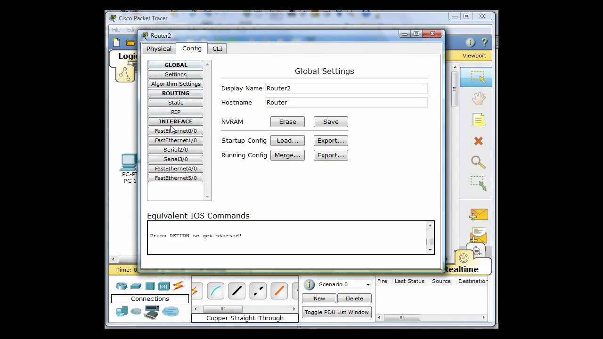Choose the Copper Straight-Through cable
This screenshot has height=339, width=603.
237,291
